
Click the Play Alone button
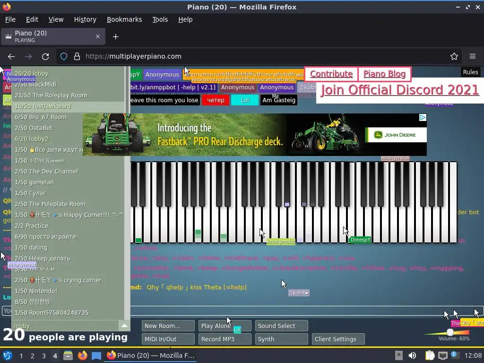pos(225,326)
